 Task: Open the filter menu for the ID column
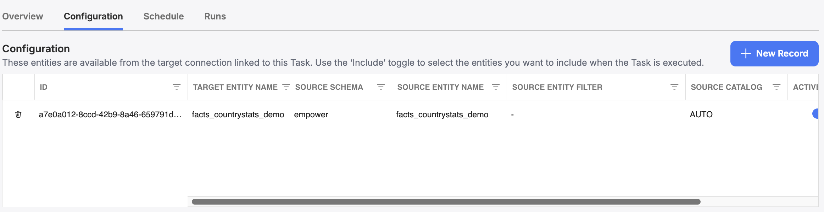[x=177, y=87]
